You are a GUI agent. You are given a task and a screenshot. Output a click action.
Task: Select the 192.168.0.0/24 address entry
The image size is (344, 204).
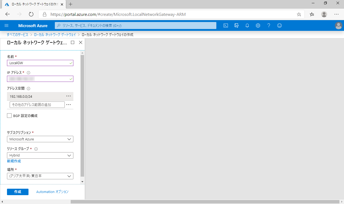[40, 96]
